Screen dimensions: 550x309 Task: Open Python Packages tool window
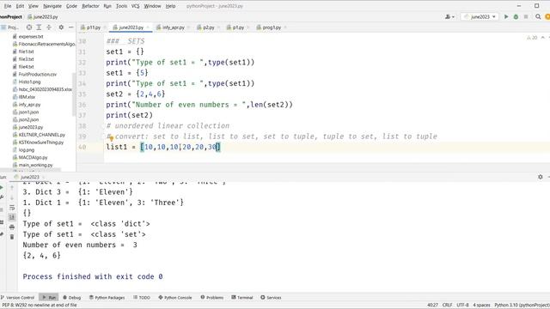click(107, 298)
